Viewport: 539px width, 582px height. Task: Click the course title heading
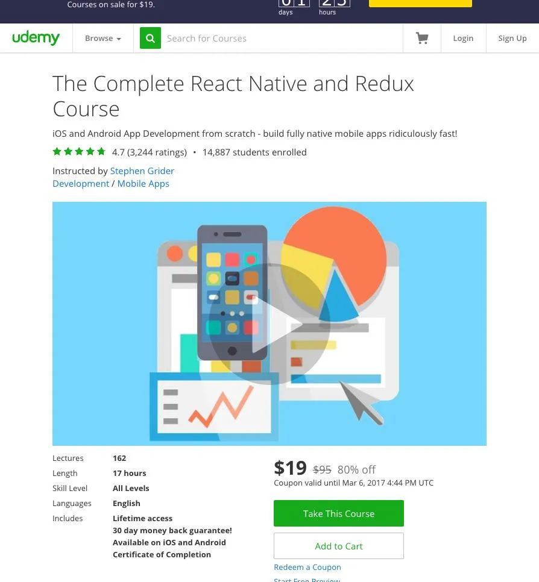click(233, 96)
